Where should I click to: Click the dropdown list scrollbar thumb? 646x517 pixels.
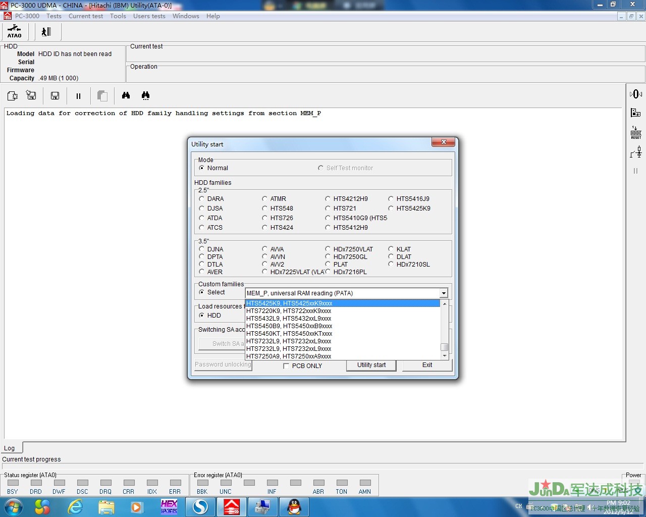click(445, 347)
